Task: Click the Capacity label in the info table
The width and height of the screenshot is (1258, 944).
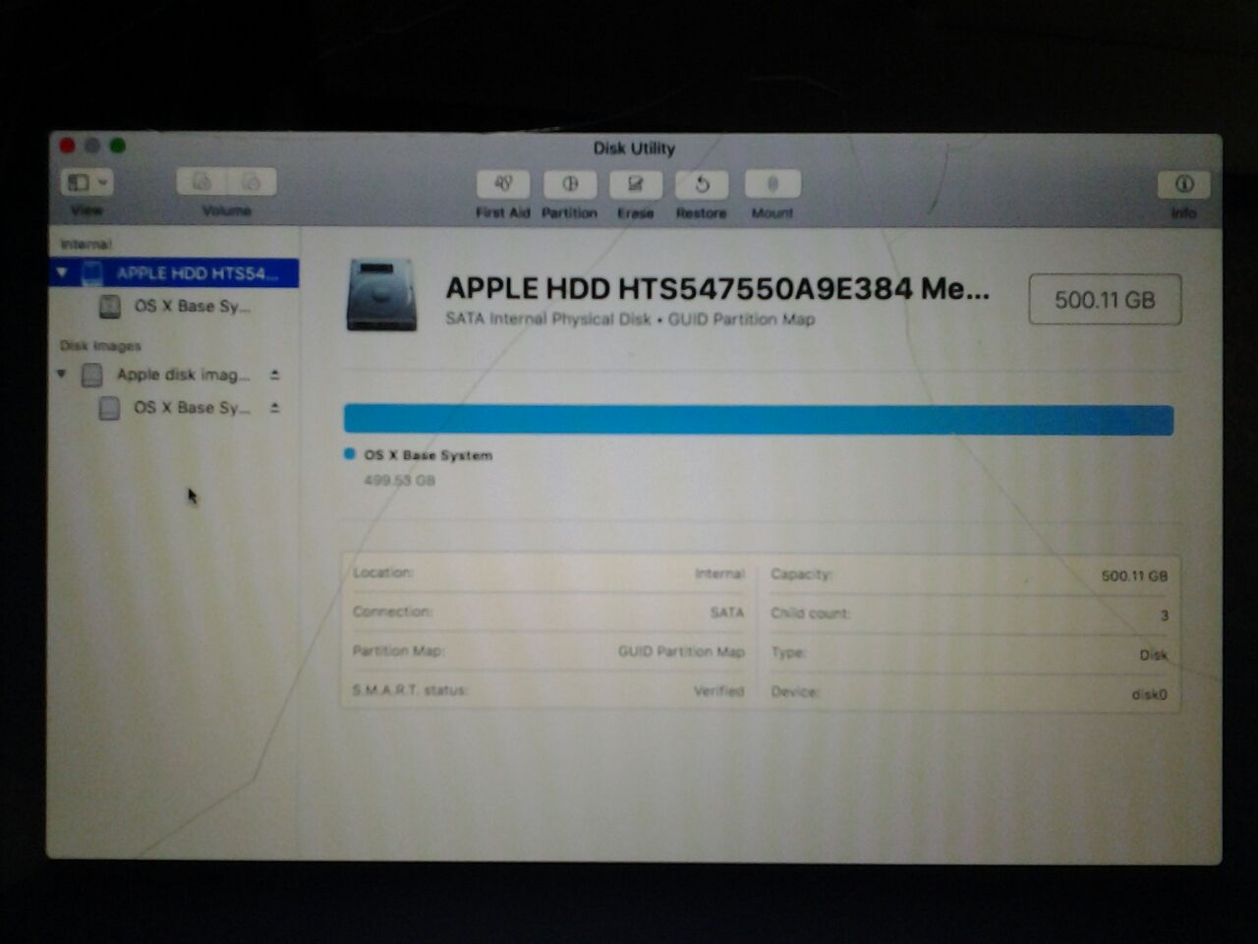Action: (802, 574)
